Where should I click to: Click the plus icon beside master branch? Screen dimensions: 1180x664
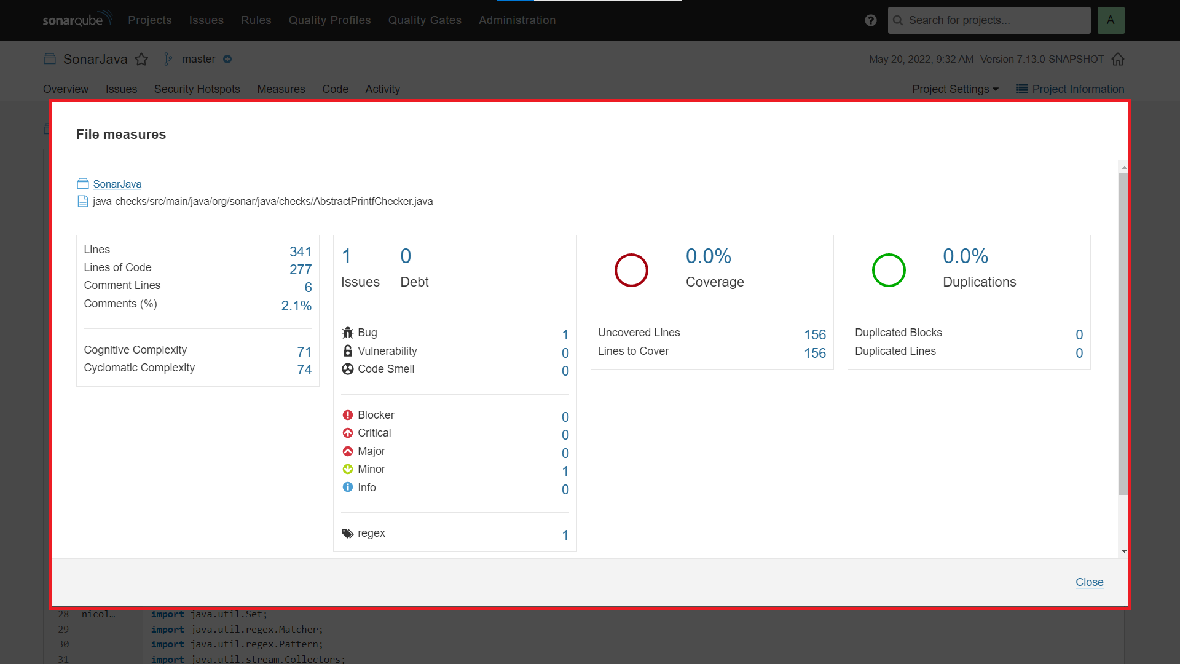227,59
